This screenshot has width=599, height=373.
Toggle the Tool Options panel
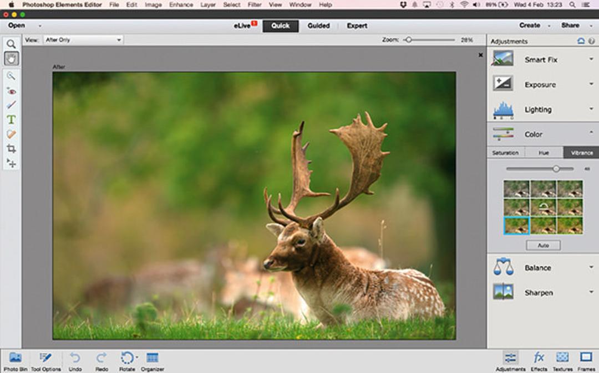[x=45, y=361]
